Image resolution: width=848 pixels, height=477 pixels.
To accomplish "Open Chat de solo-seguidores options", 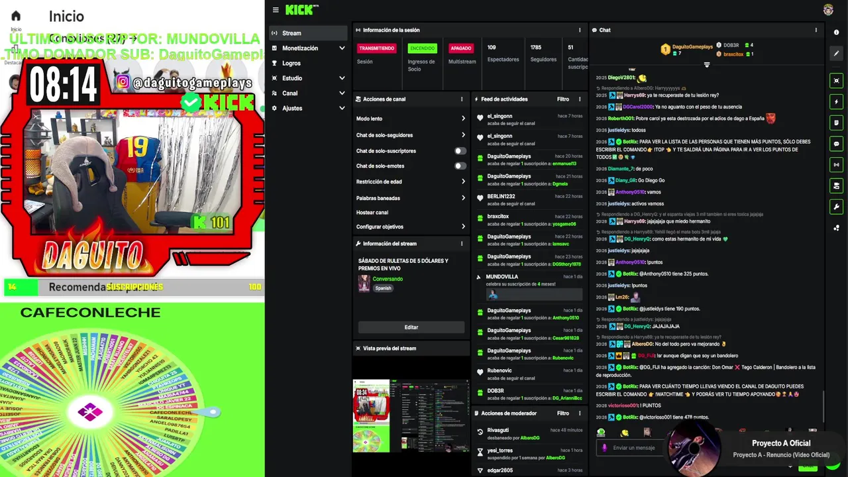I will [411, 135].
